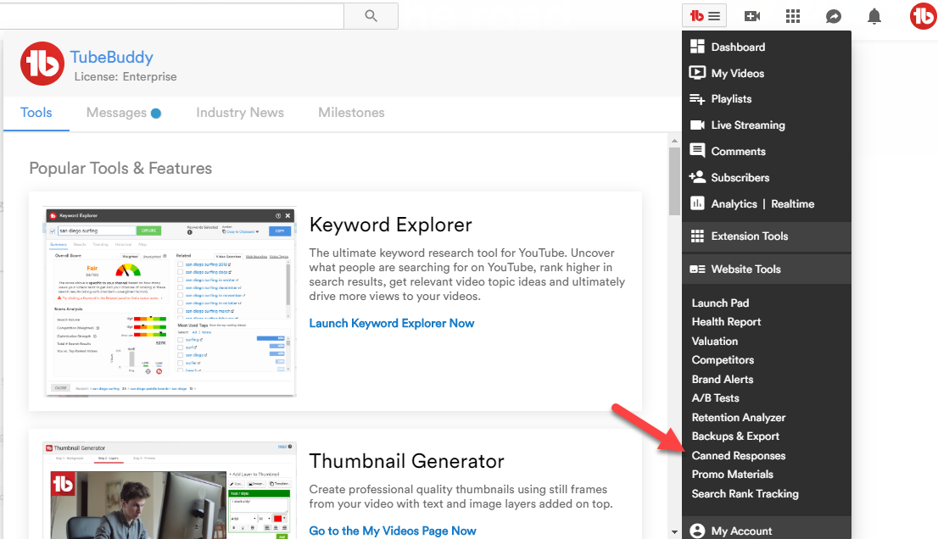
Task: Open My Videos in the TubeBuddy menu
Action: (737, 74)
